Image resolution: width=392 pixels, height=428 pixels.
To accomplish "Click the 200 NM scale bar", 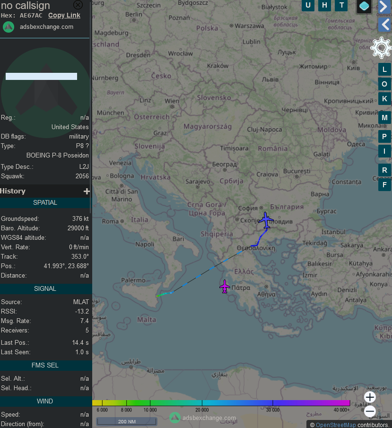I will 127,421.
